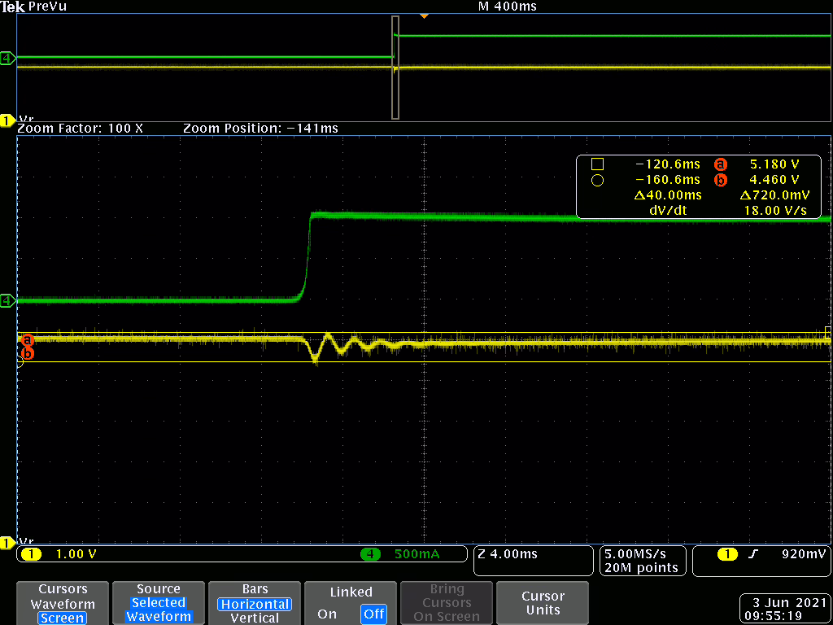Click the orange trigger position marker at top

423,16
